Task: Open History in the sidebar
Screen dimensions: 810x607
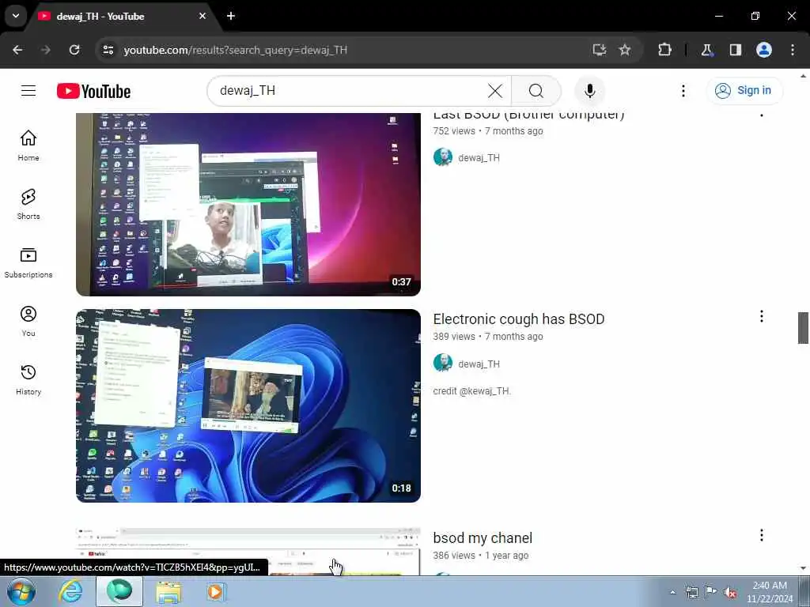Action: (28, 379)
